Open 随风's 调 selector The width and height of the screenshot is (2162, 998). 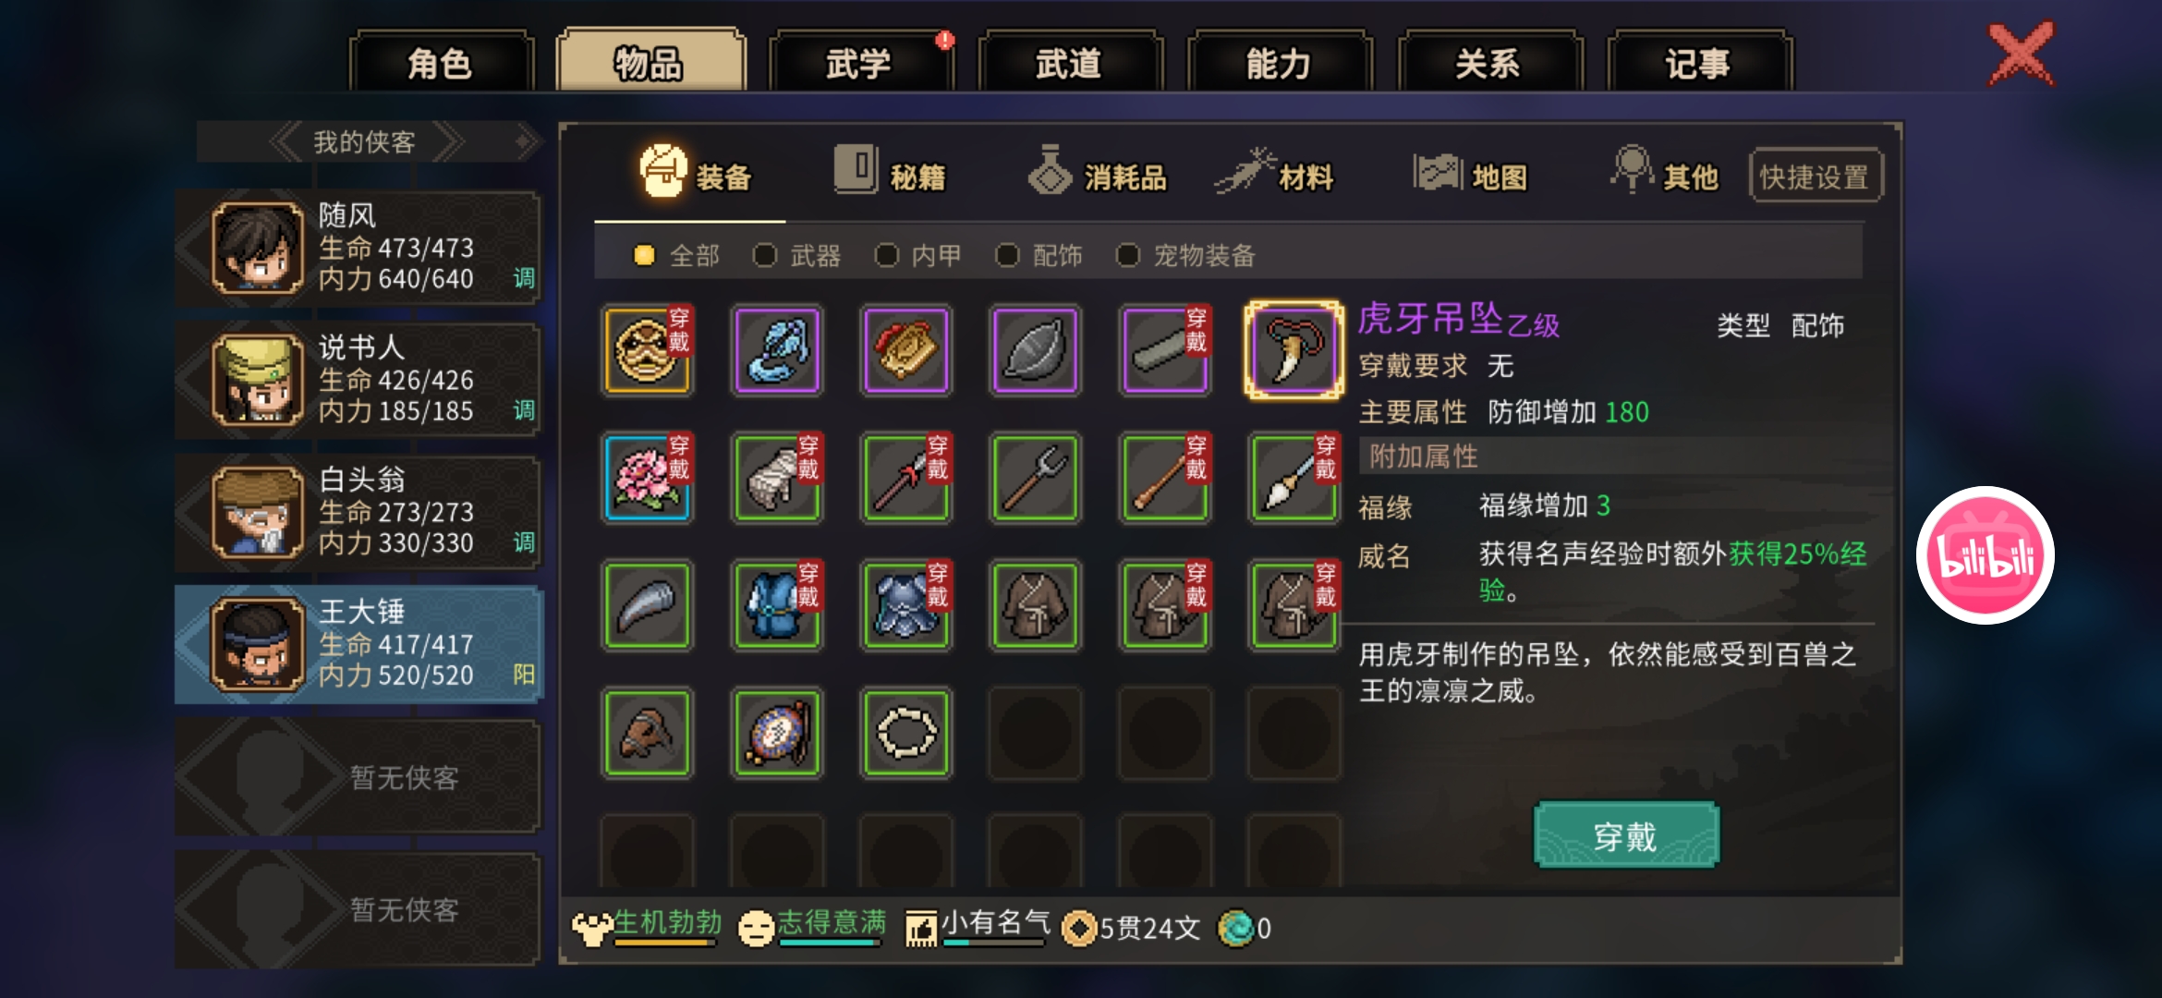tap(524, 278)
